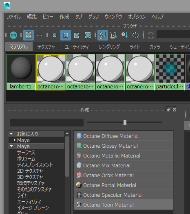Open the ヘルプ menu

point(157,17)
